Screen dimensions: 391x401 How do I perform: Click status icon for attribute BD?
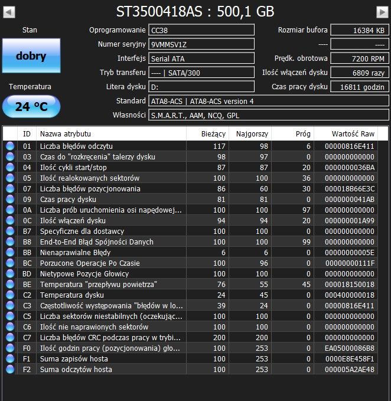coord(10,273)
